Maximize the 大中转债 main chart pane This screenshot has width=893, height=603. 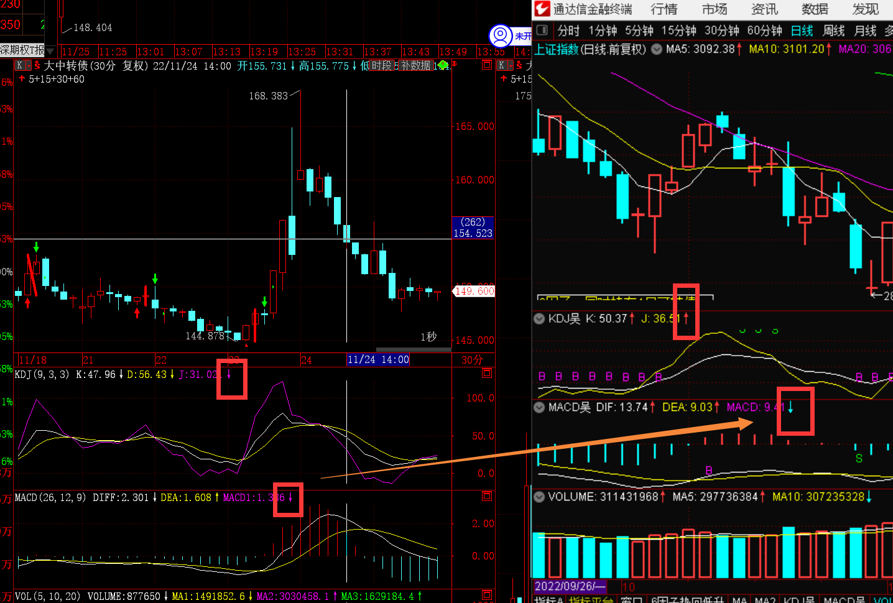point(487,65)
